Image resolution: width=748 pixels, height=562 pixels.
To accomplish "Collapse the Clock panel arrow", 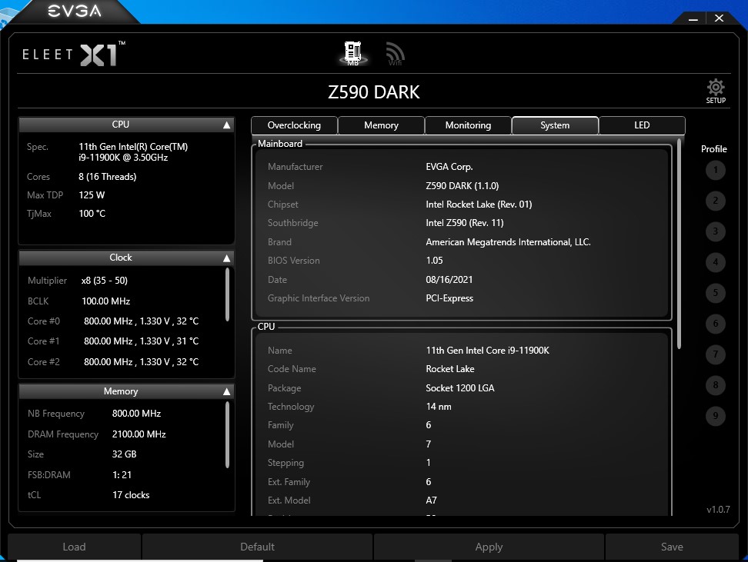I will (x=226, y=258).
